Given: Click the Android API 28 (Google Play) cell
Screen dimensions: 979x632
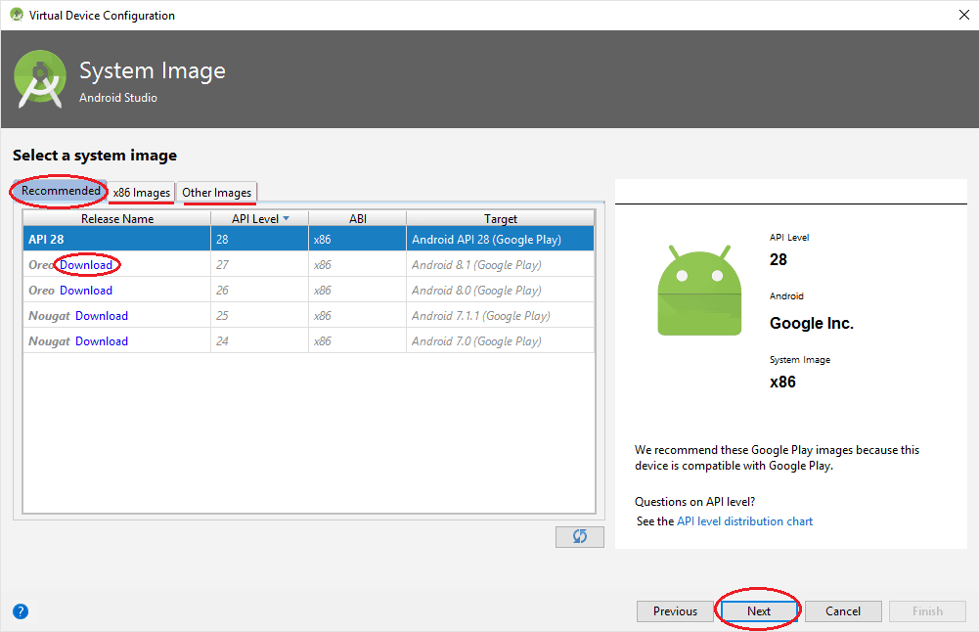Looking at the screenshot, I should pos(500,239).
